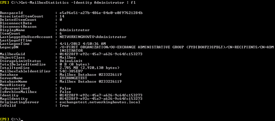Image resolution: width=275 pixels, height=121 pixels.
Task: Click the IsValid True value
Action: [64, 106]
